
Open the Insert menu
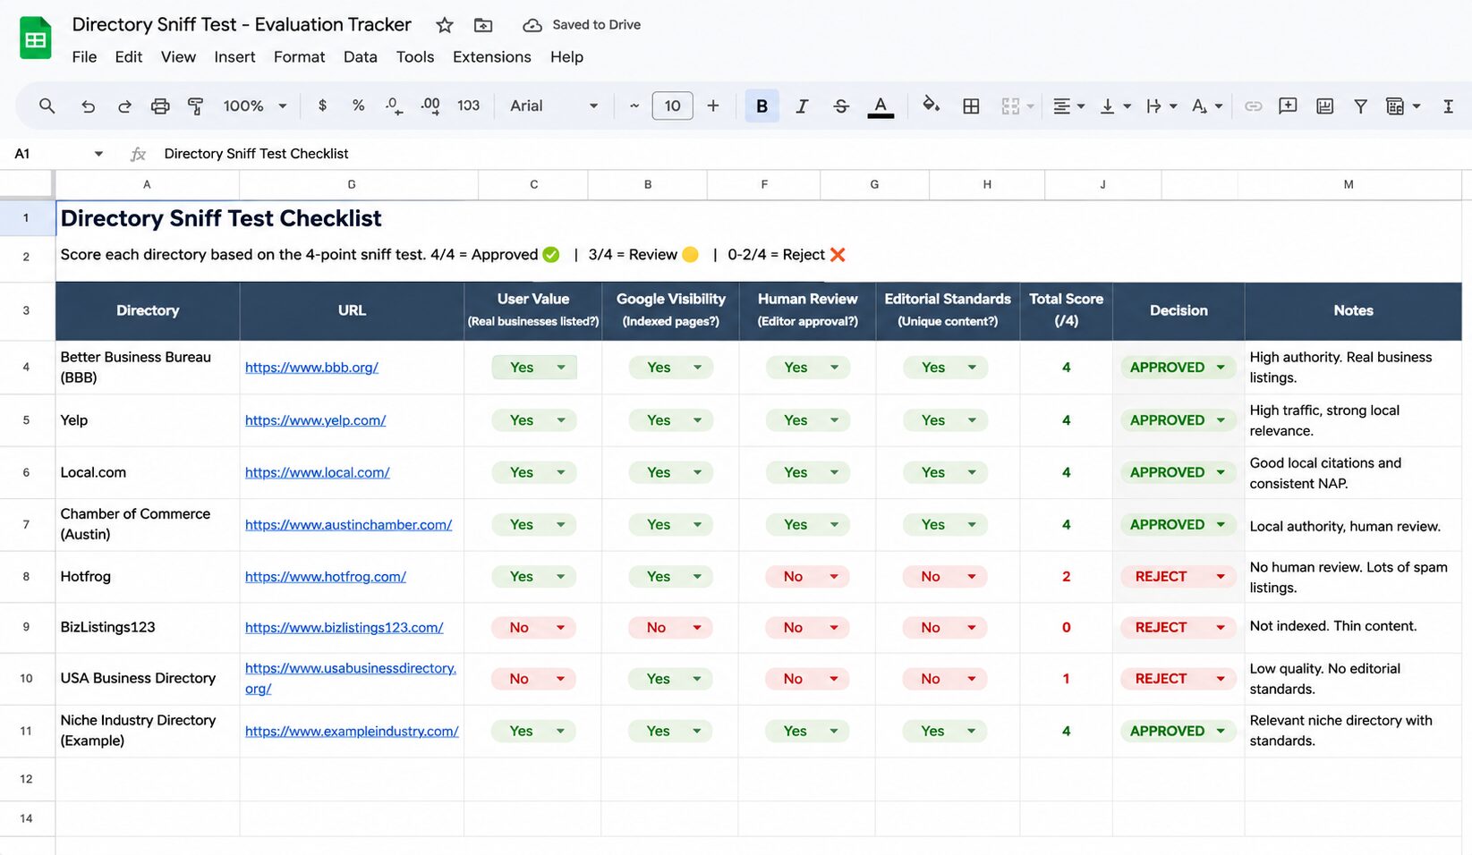pyautogui.click(x=234, y=56)
